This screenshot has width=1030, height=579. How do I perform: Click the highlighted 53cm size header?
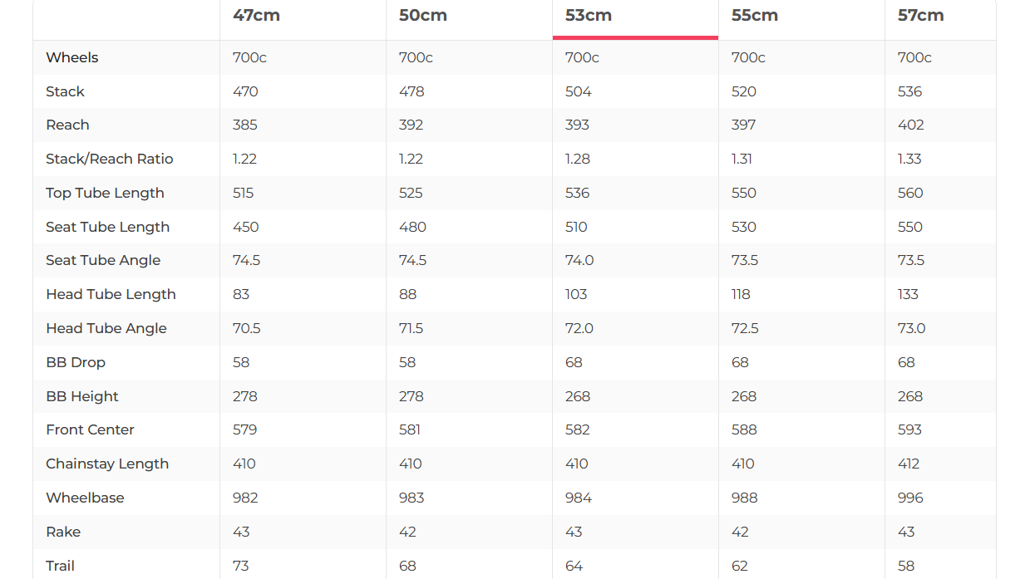(x=589, y=16)
